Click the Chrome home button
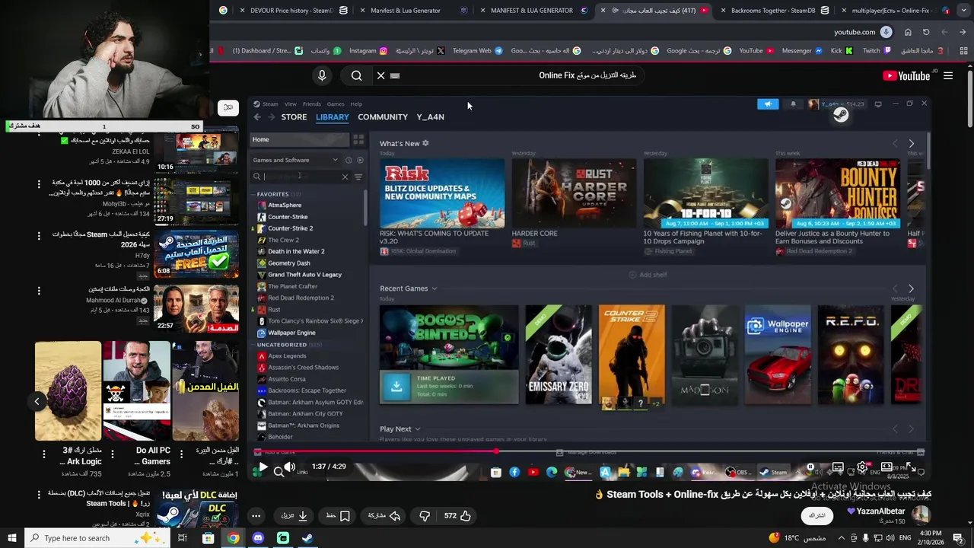The width and height of the screenshot is (974, 548). point(908,32)
